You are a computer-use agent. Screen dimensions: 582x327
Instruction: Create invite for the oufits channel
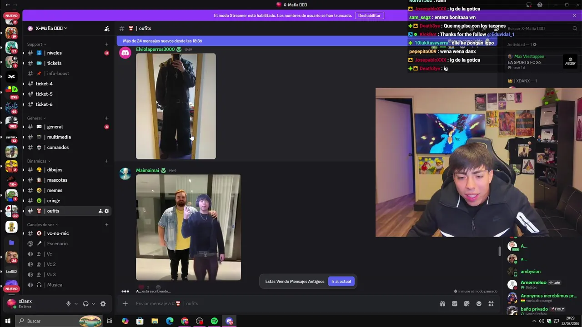100,211
